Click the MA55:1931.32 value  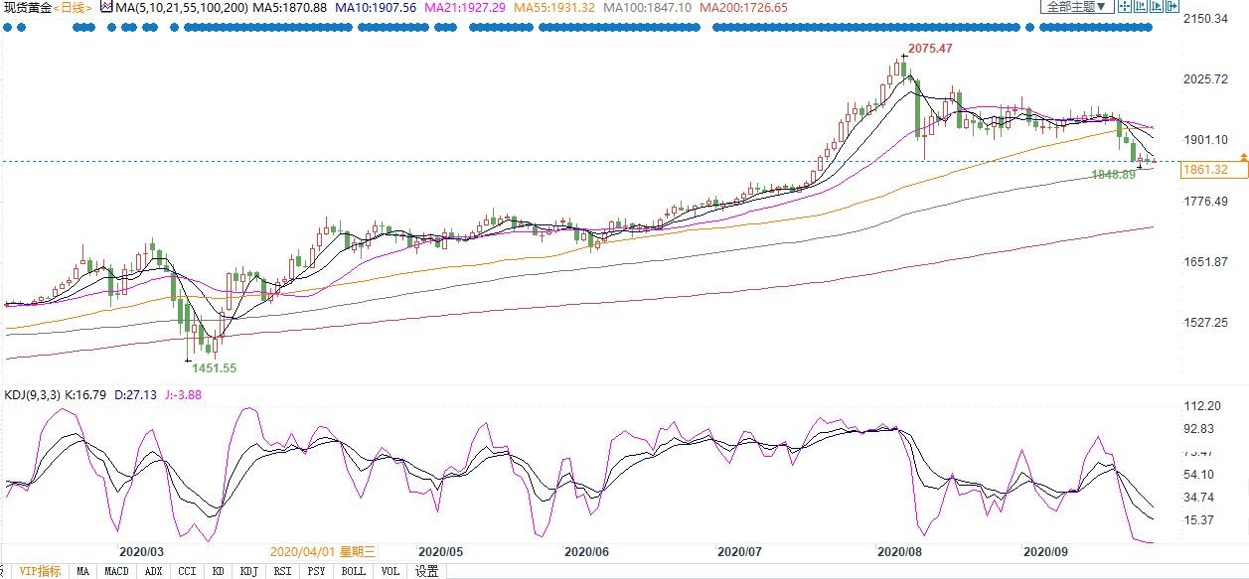(553, 7)
